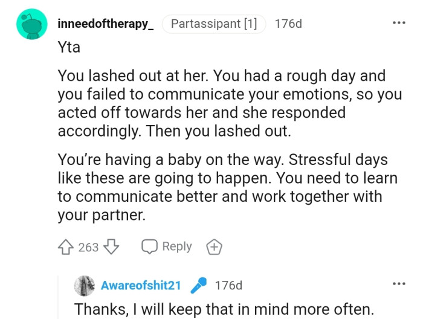Click the timestamp on Awareofshit21's reply
This screenshot has height=319, width=423.
pyautogui.click(x=228, y=285)
